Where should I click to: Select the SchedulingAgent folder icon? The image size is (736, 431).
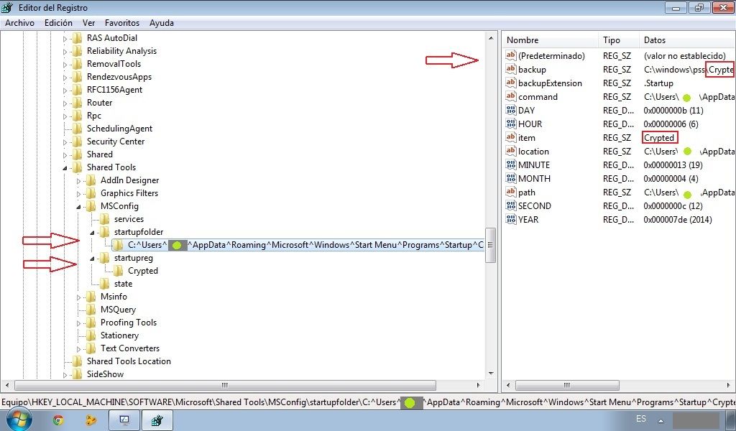coord(77,129)
